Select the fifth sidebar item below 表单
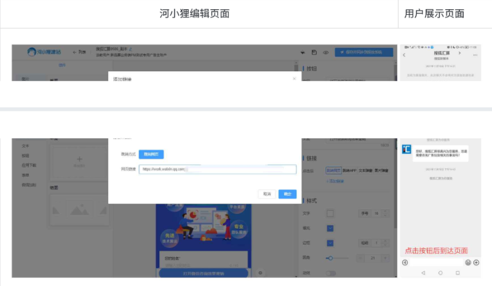 click(x=29, y=185)
